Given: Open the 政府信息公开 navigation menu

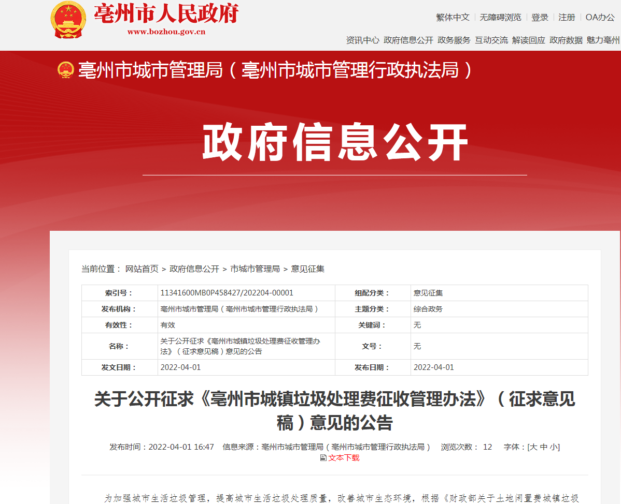Looking at the screenshot, I should click(x=408, y=40).
